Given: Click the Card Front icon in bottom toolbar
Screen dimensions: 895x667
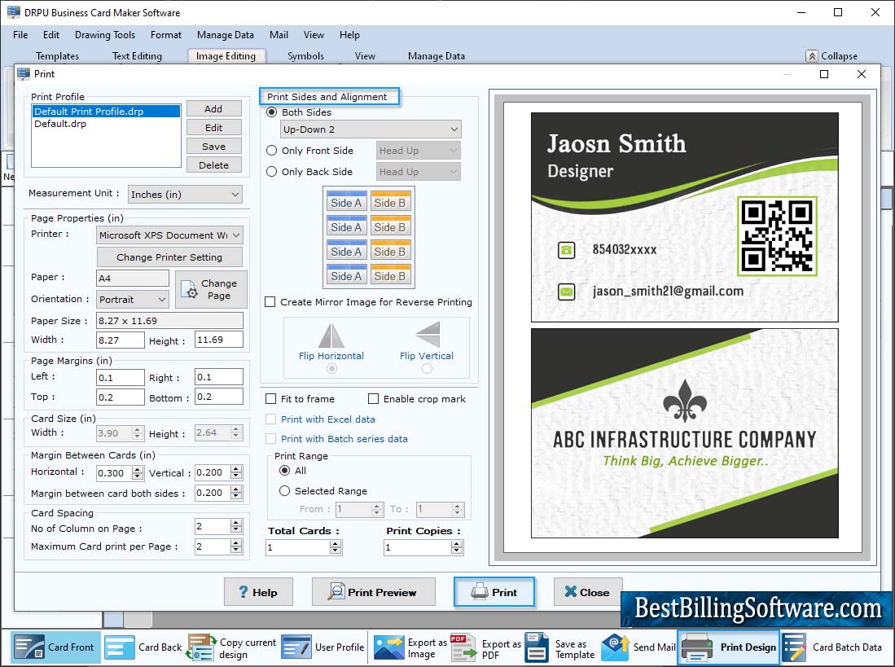Looking at the screenshot, I should click(x=29, y=647).
